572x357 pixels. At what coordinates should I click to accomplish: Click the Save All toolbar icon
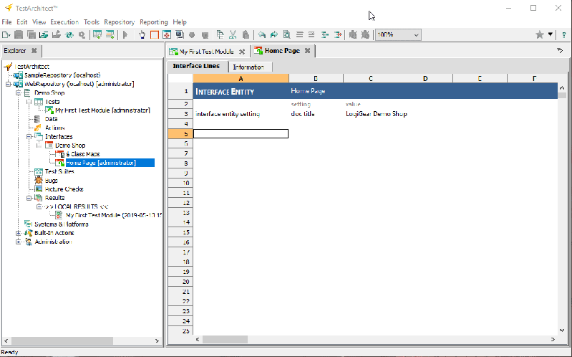(x=31, y=34)
